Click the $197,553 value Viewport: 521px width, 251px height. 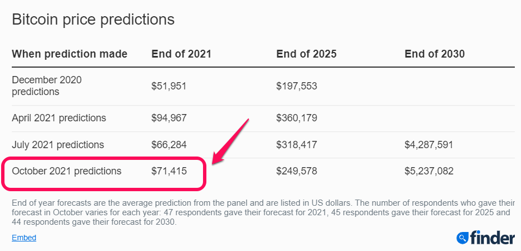pos(297,86)
